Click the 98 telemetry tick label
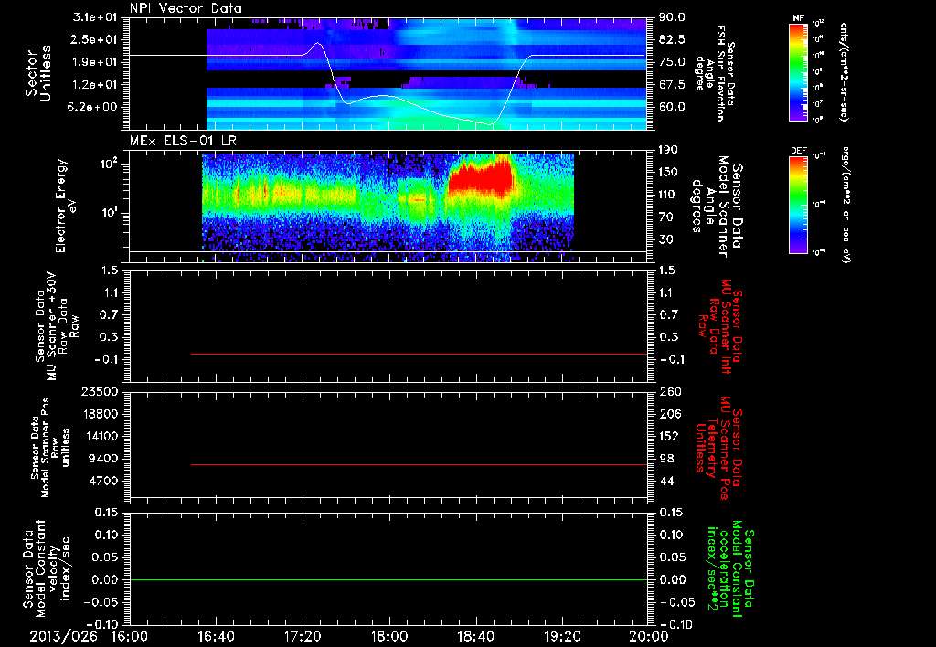Image resolution: width=936 pixels, height=647 pixels. (666, 459)
